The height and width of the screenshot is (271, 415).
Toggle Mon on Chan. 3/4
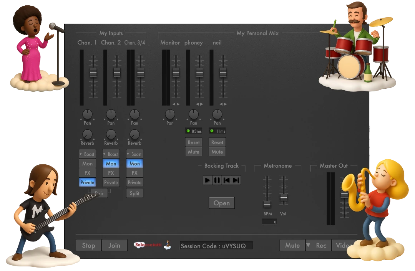(134, 164)
